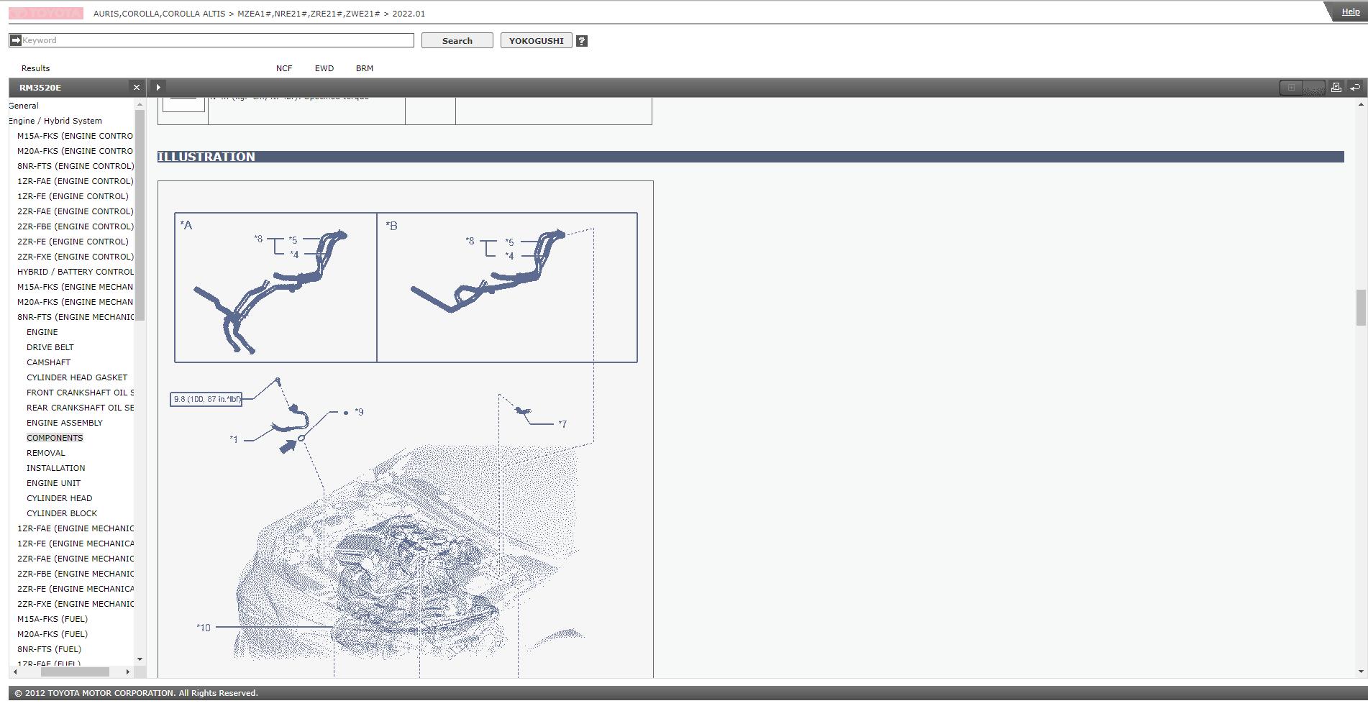Viewport: 1368px width, 706px height.
Task: Open HYBRID / BATTERY CONTROL tree item
Action: (75, 272)
